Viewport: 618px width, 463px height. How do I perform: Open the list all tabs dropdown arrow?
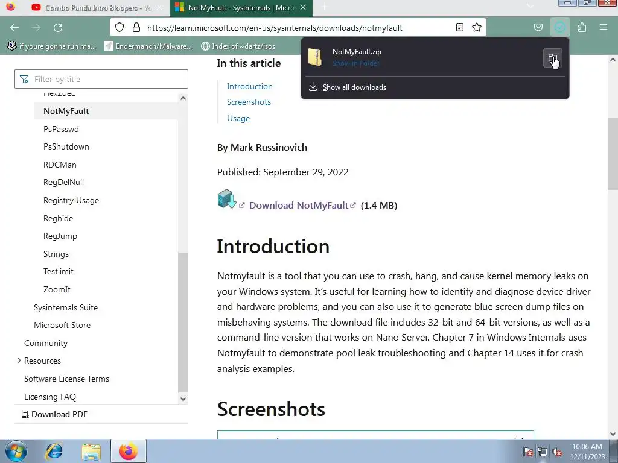click(530, 6)
